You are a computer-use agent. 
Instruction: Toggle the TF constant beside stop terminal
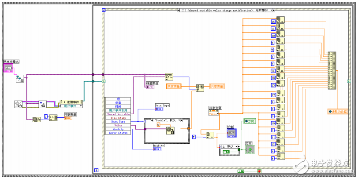click(x=241, y=171)
